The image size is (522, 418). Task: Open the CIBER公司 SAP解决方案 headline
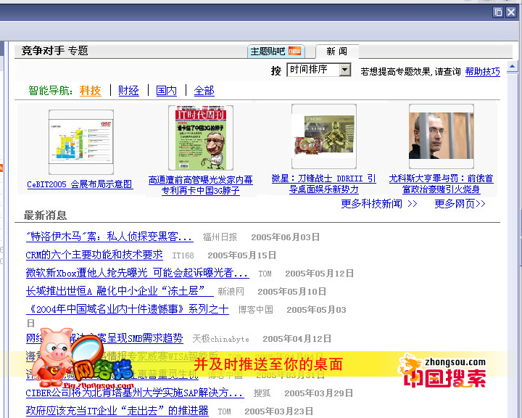(x=135, y=393)
